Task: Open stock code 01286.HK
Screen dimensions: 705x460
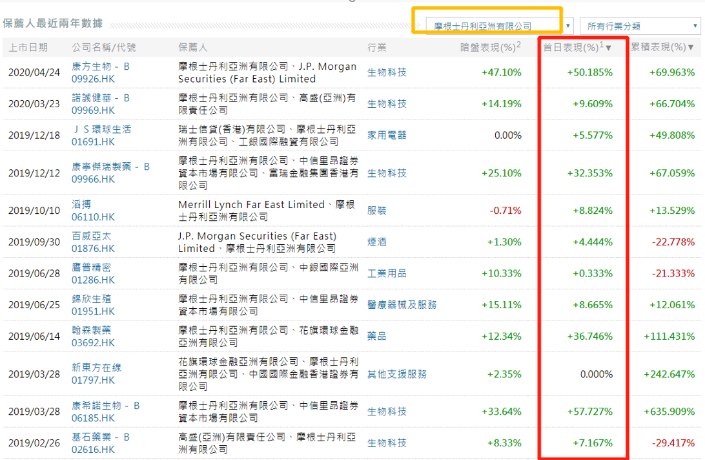Action: point(93,280)
